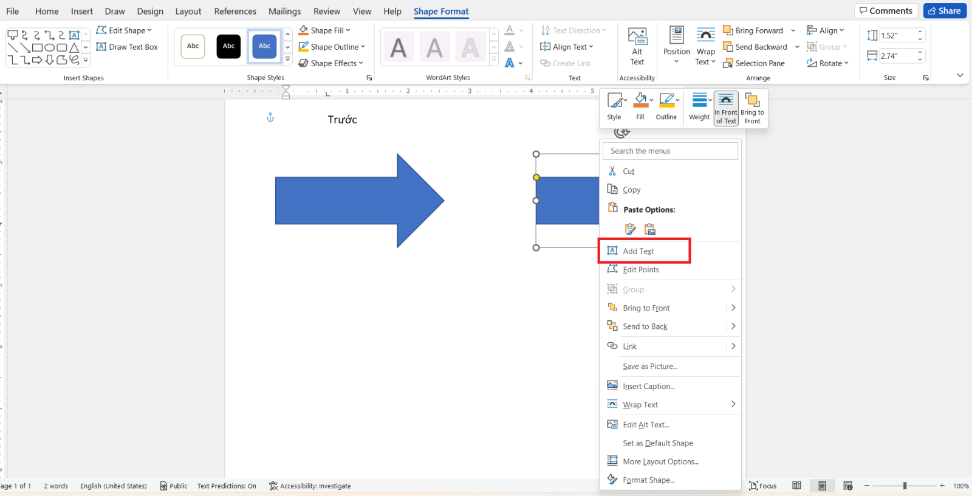Click the Wrap Text ribbon icon

pyautogui.click(x=705, y=35)
